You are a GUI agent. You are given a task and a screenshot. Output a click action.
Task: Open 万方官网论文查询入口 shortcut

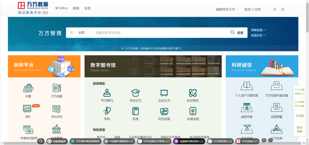[x=154, y=141]
